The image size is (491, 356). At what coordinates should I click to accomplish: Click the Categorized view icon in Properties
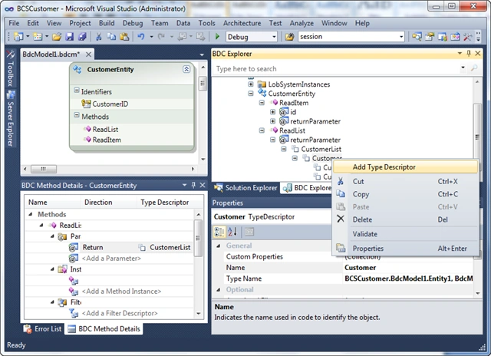(x=219, y=232)
